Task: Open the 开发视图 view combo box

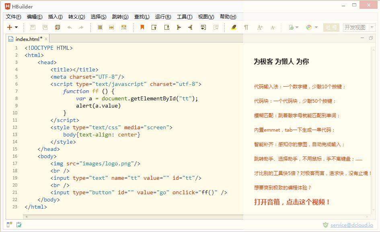Action: (x=359, y=27)
